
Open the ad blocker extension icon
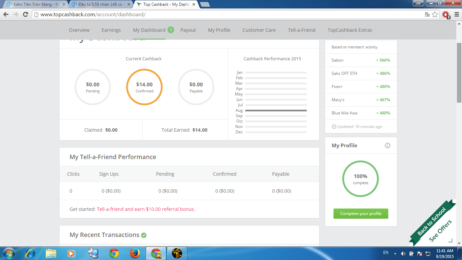click(446, 15)
